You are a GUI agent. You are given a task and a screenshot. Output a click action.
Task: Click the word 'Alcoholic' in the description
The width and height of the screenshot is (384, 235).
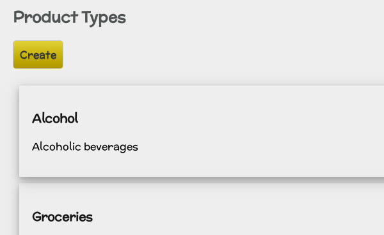tap(56, 147)
